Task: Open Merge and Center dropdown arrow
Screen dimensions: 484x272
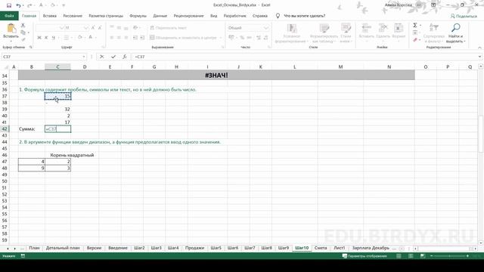Action: point(220,38)
